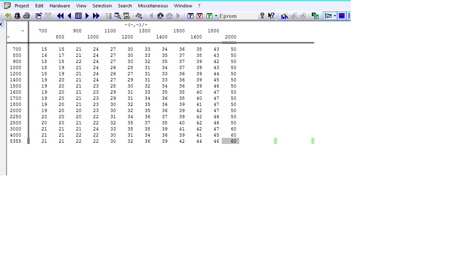Click the parchment scroll map icon
The image size is (472, 265).
[127, 16]
